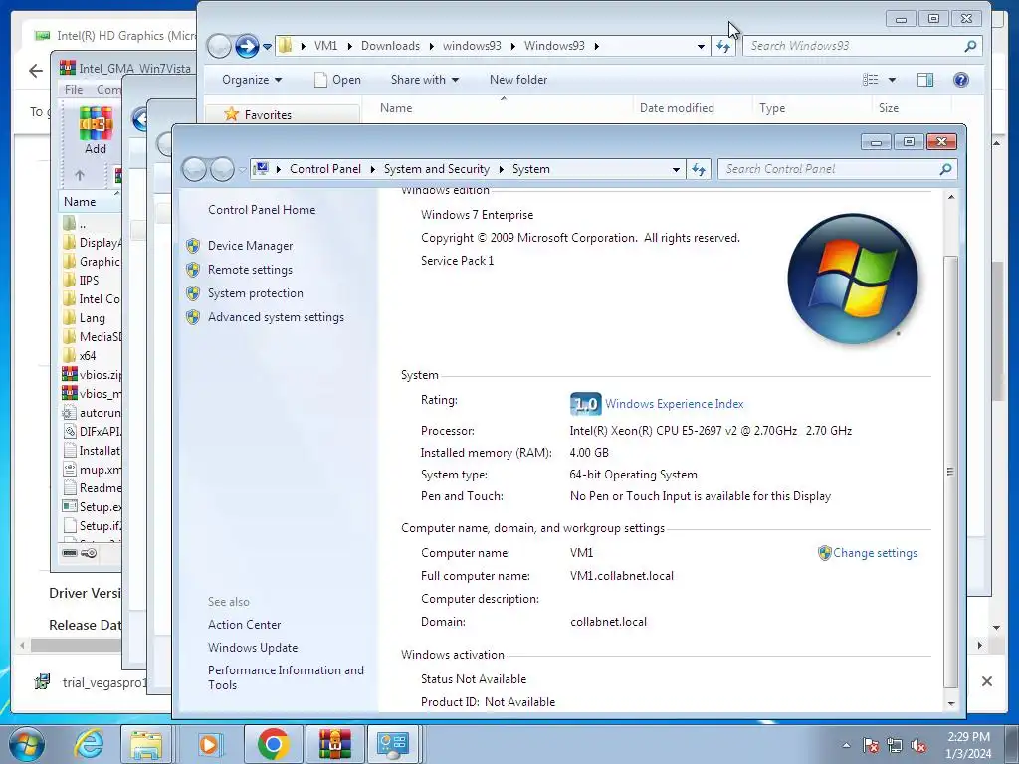Open Google Chrome from taskbar
This screenshot has height=764, width=1019.
click(273, 744)
